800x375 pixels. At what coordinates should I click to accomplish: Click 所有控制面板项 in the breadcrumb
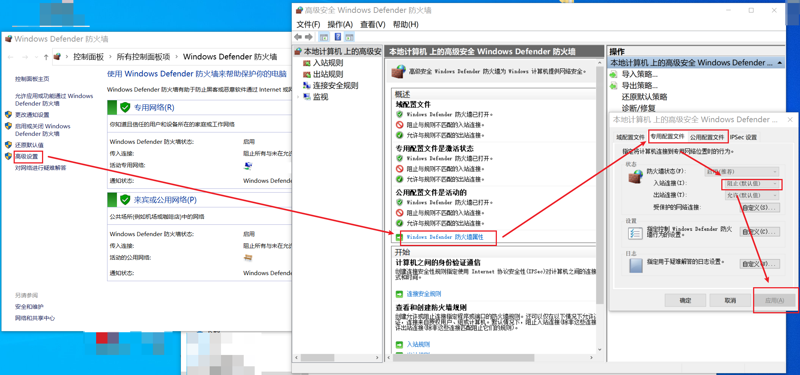(x=143, y=57)
